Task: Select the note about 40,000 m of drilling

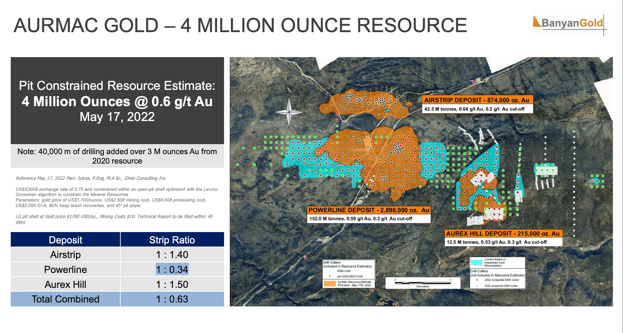Action: coord(117,156)
